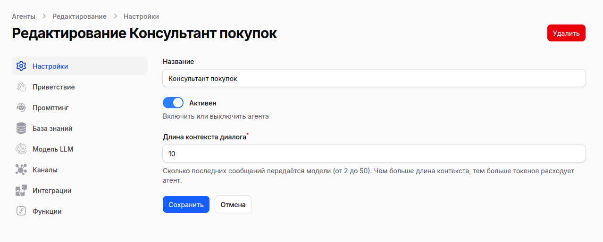603x242 pixels.
Task: Click the Настройки breadcrumb item
Action: (x=141, y=16)
